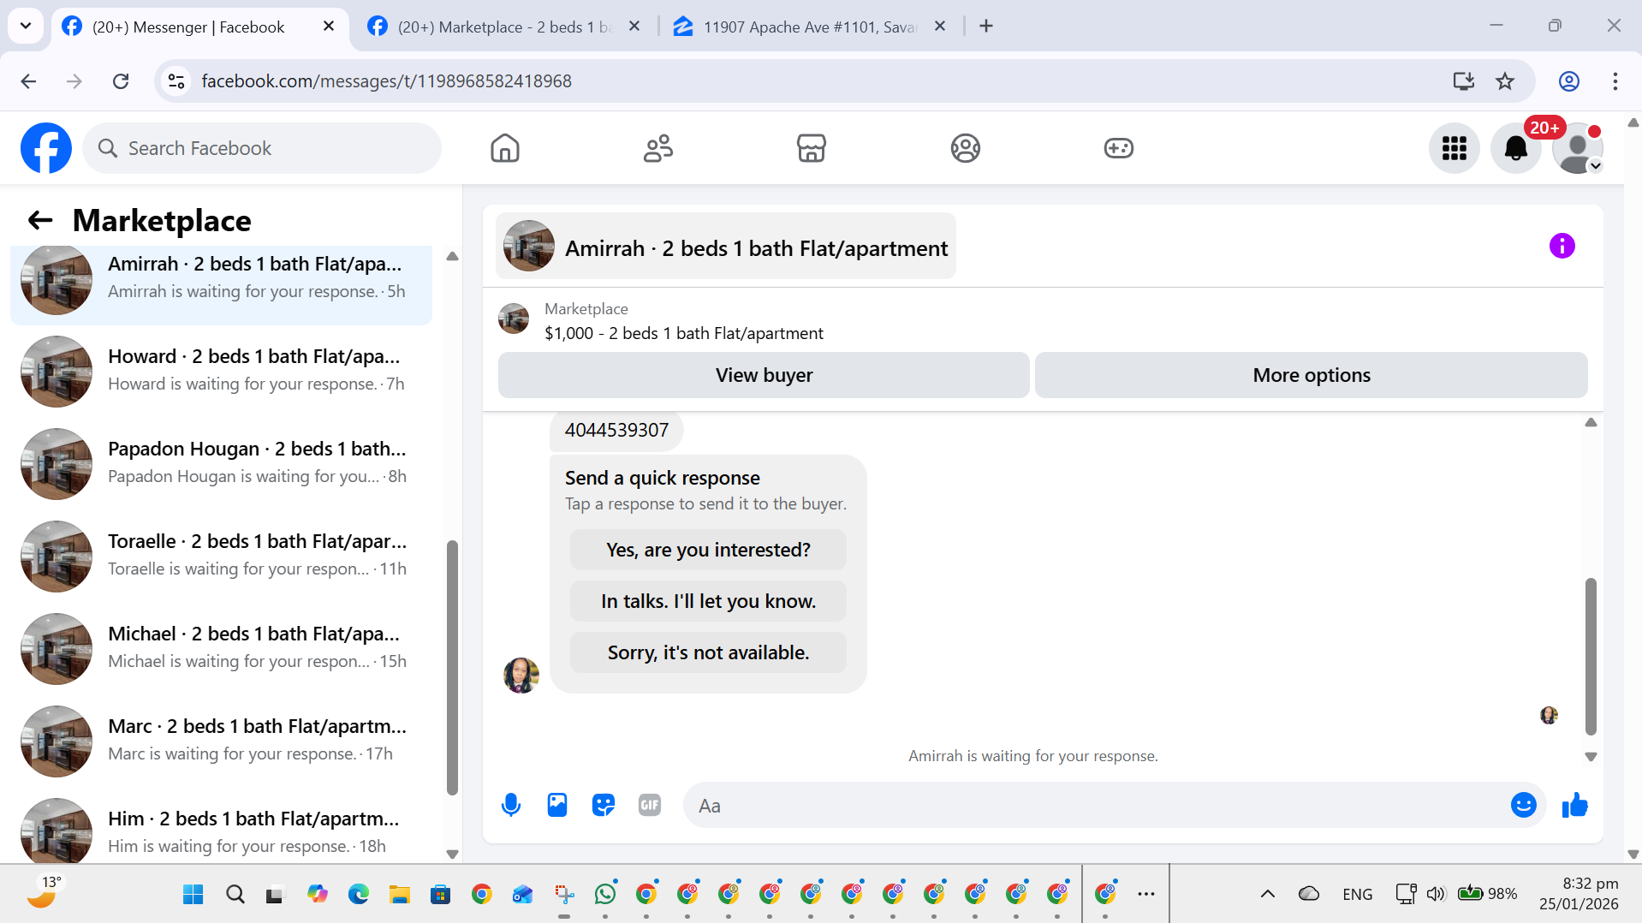The image size is (1642, 923).
Task: Open the purple conversation information icon
Action: pyautogui.click(x=1562, y=246)
